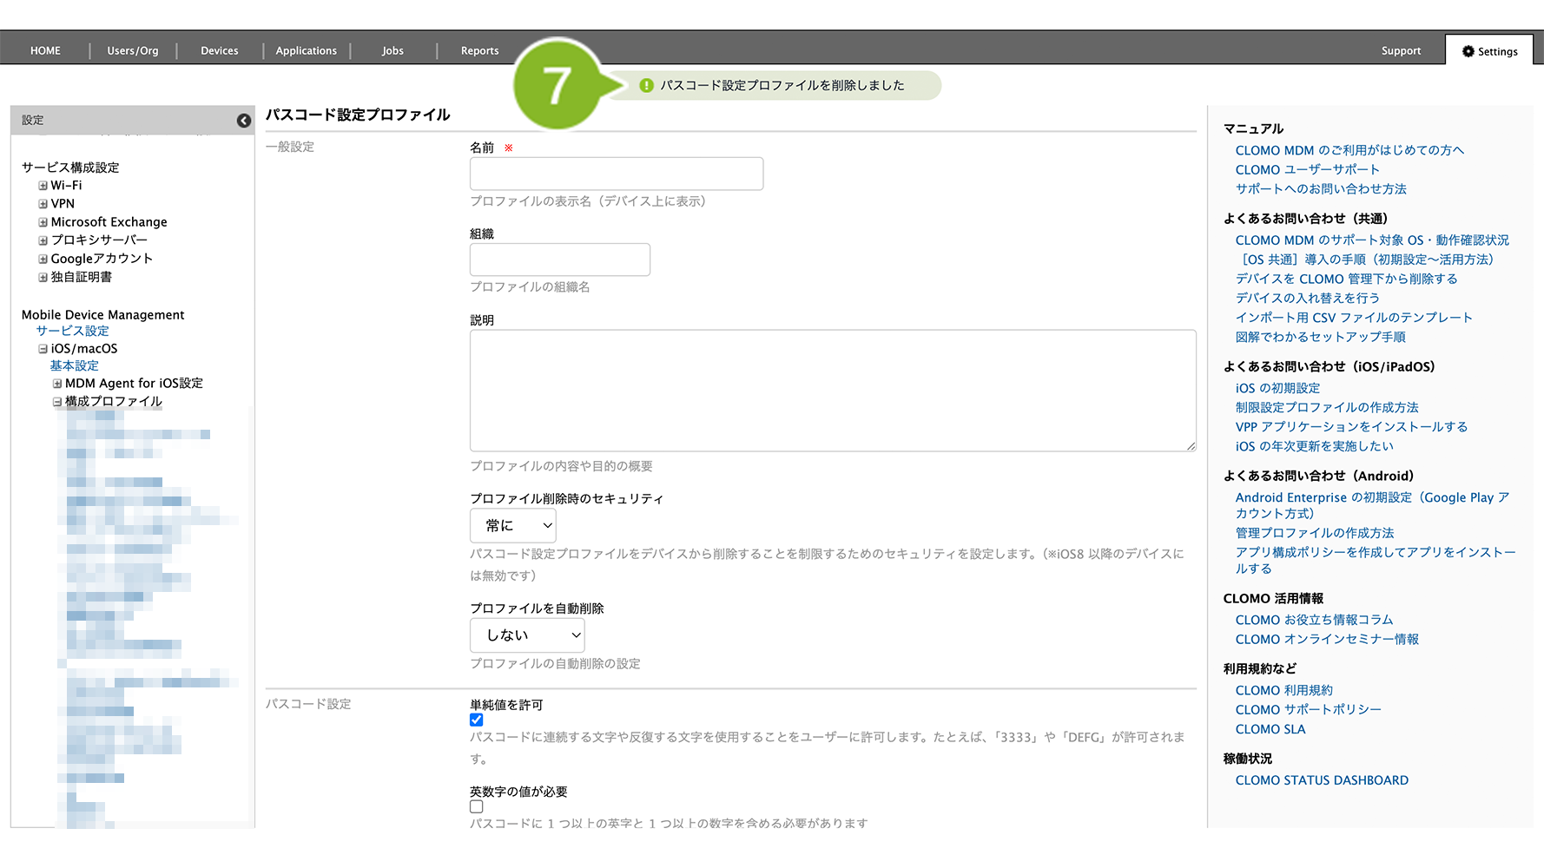Viewport: 1544px width, 868px height.
Task: Expand MDM Agent for iOS設定 node
Action: (x=57, y=384)
